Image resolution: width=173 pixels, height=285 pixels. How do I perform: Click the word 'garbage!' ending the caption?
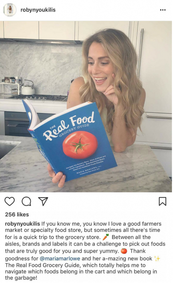point(26,278)
